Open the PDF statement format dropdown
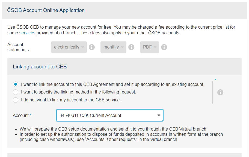This screenshot has width=249, height=157. [150, 47]
